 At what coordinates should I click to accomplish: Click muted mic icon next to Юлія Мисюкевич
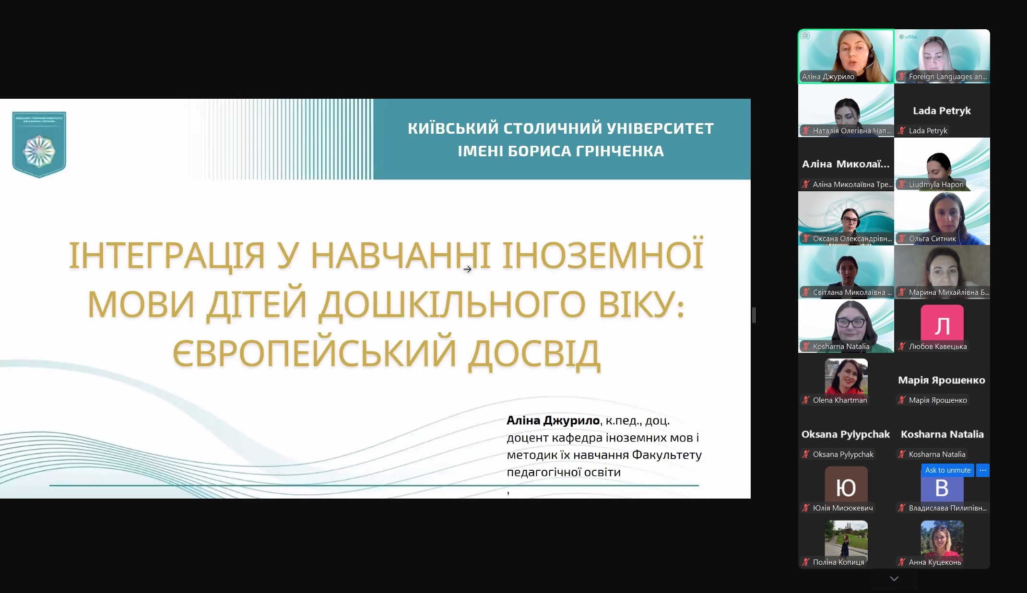pos(806,508)
